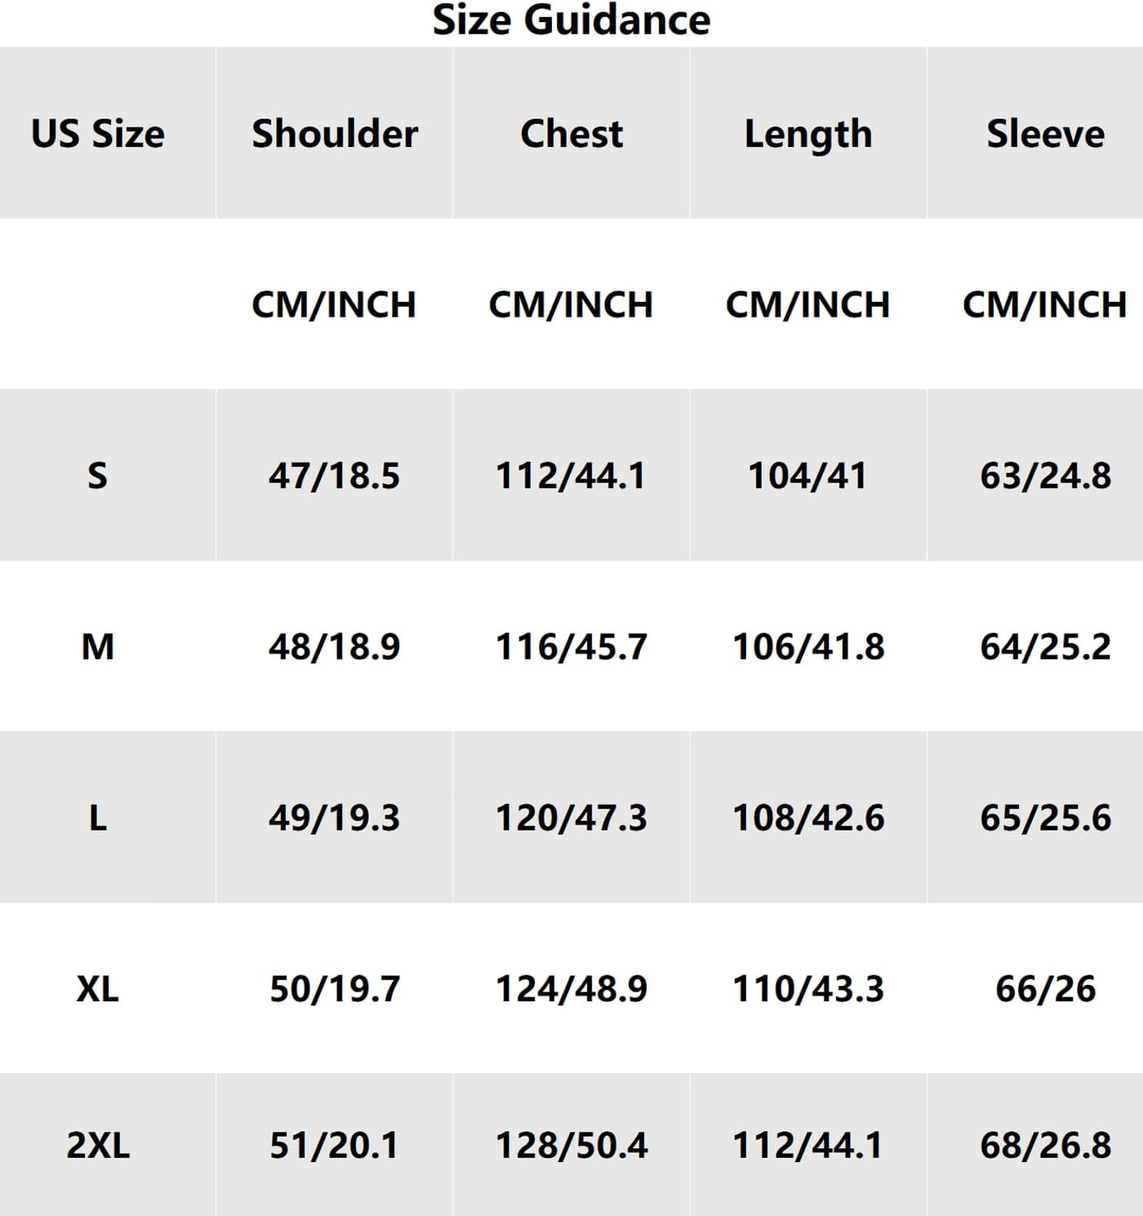
Task: Click shoulder value 51/20.1
Action: click(x=335, y=1145)
